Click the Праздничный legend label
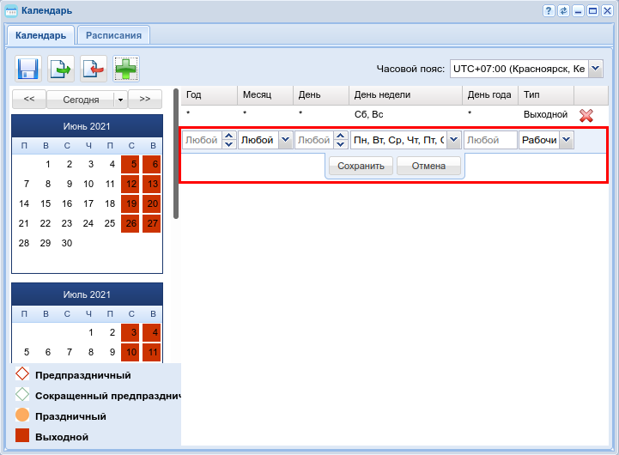This screenshot has height=455, width=619. point(70,416)
